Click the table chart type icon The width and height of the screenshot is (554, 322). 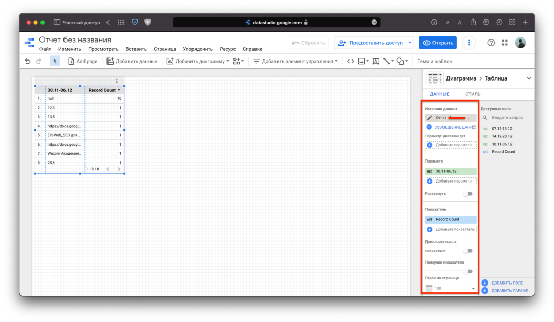[435, 78]
